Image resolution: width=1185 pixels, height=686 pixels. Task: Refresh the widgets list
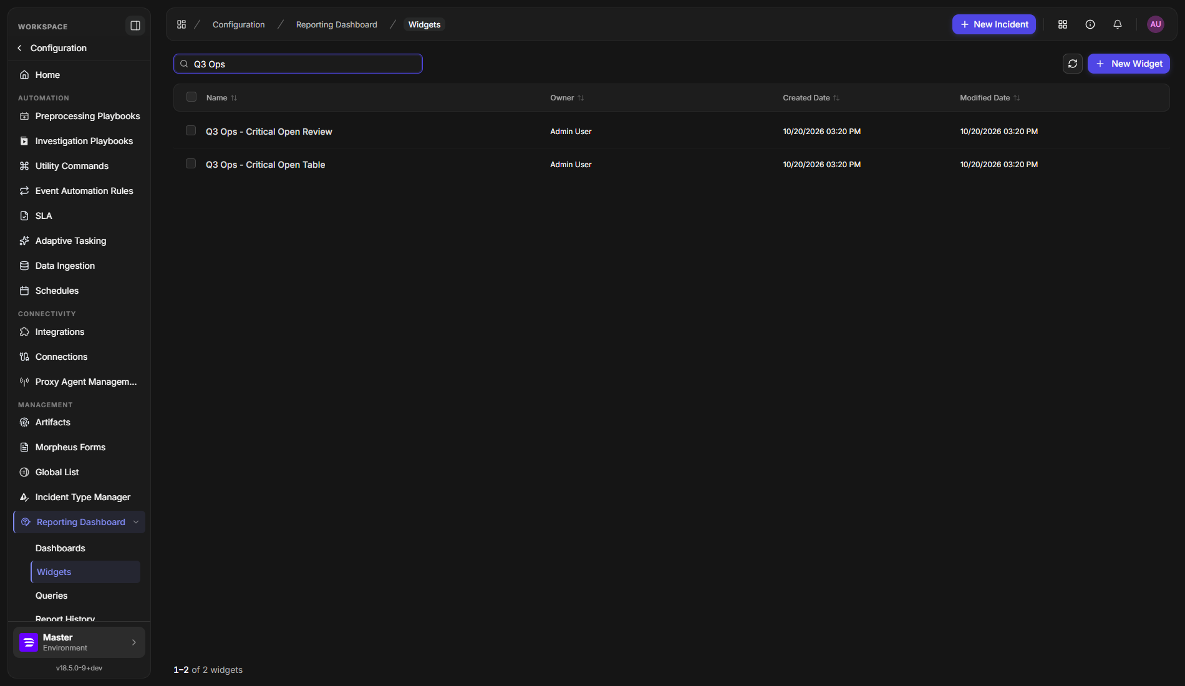tap(1073, 64)
